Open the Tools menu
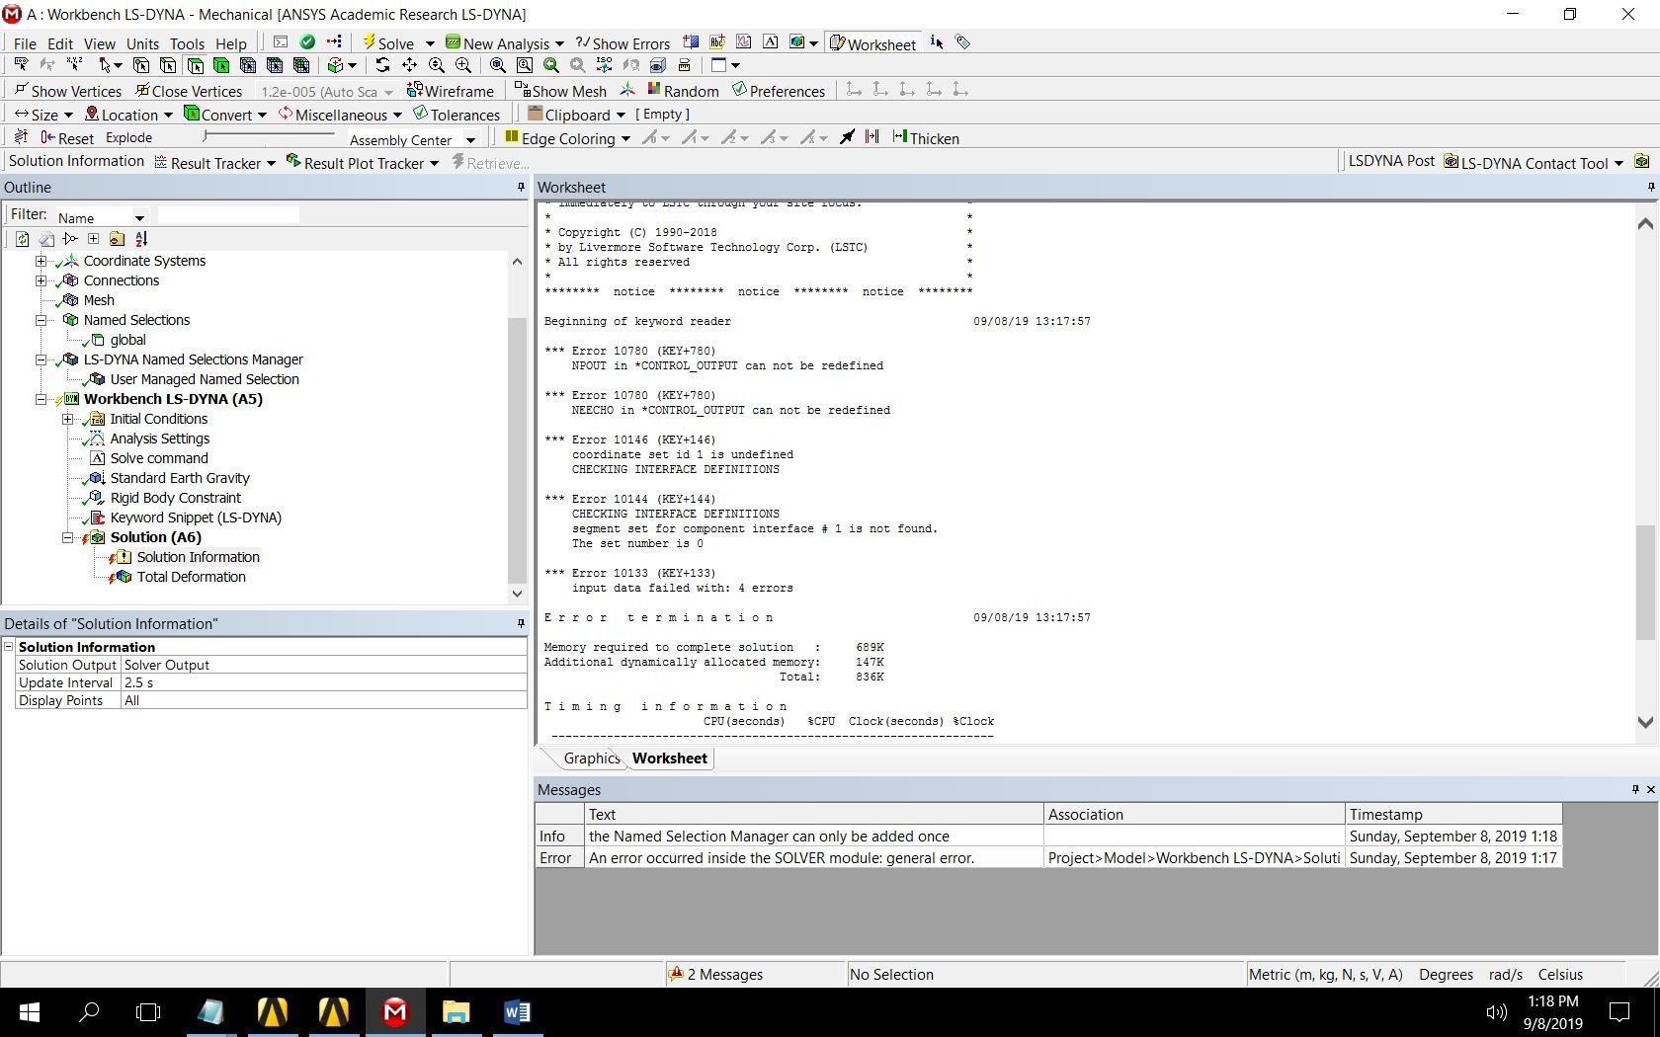This screenshot has height=1037, width=1660. [187, 43]
